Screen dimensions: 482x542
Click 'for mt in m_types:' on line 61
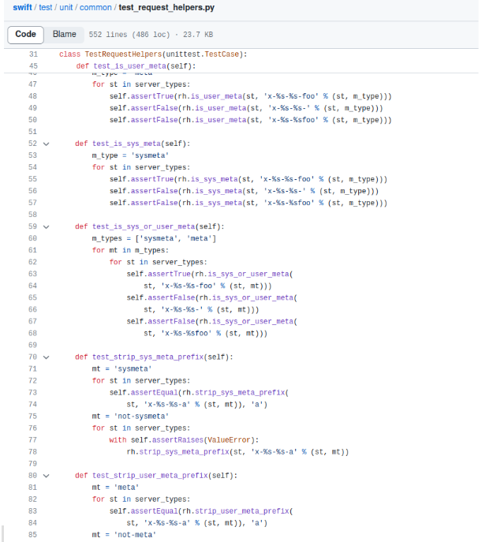[130, 250]
